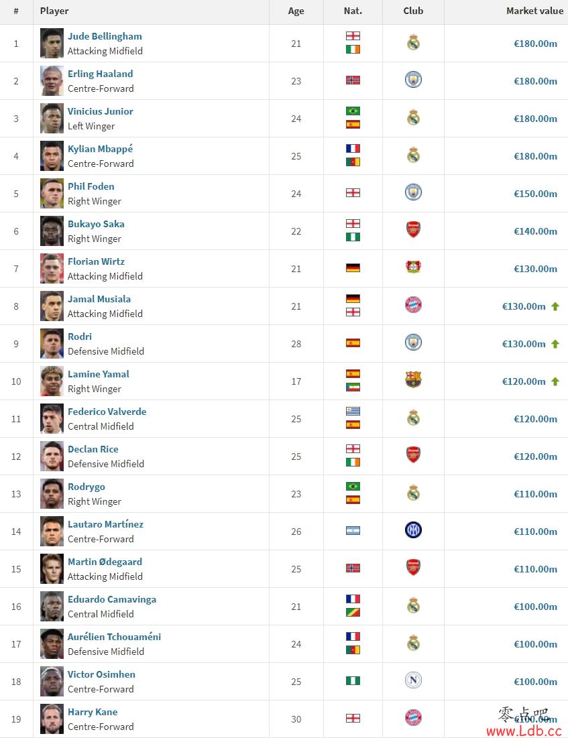Click Bayer Leverkusen crest for Florian Wirtz

click(413, 267)
